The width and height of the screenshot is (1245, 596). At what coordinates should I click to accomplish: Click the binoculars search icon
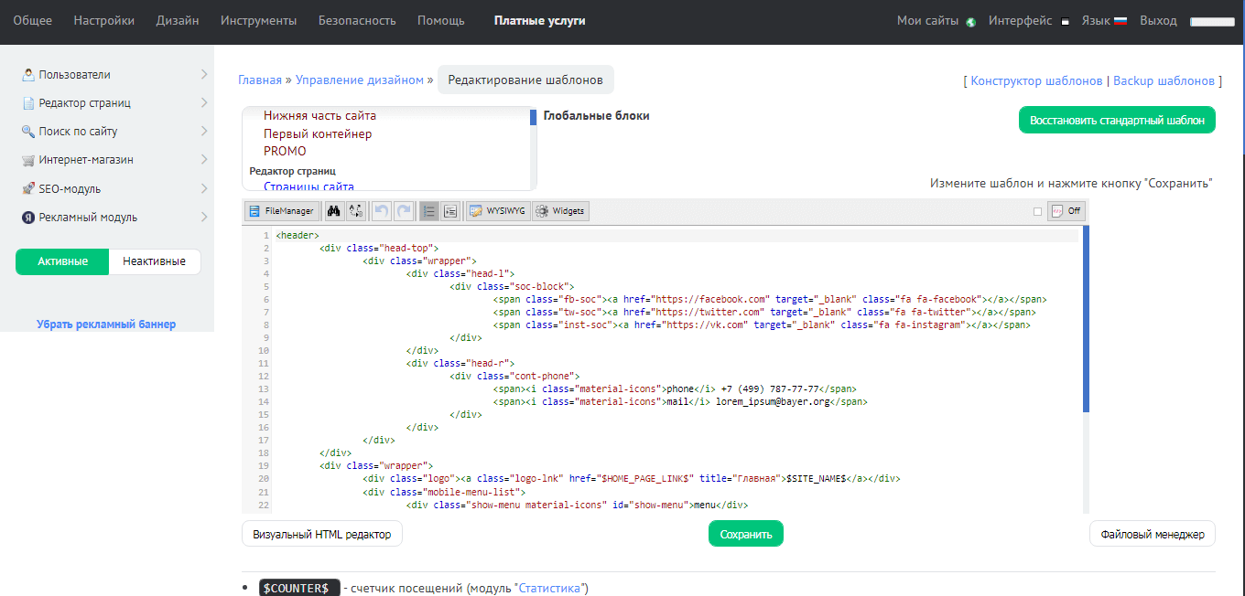pyautogui.click(x=334, y=211)
